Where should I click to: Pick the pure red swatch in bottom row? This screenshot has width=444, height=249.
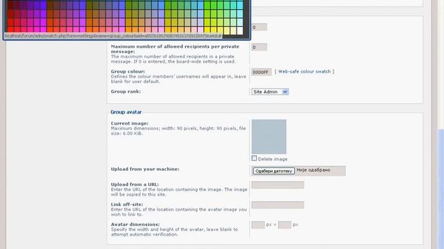click(x=10, y=30)
